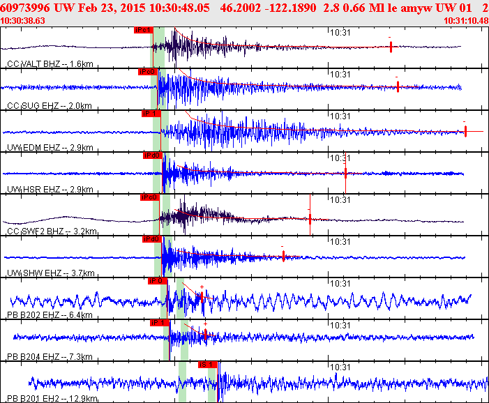Image resolution: width=489 pixels, height=403 pixels.
Task: Click the 10:31 time label on VALT trace
Action: tap(340, 32)
